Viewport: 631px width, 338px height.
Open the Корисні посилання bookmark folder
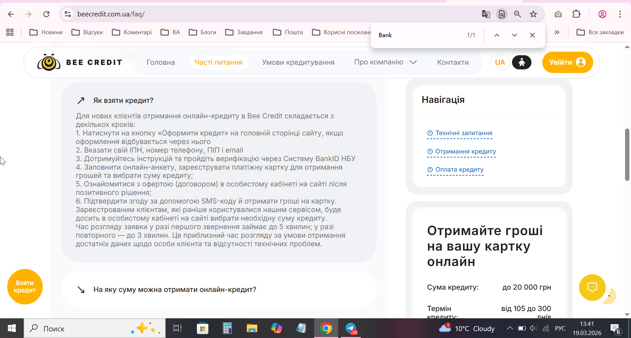tap(341, 32)
